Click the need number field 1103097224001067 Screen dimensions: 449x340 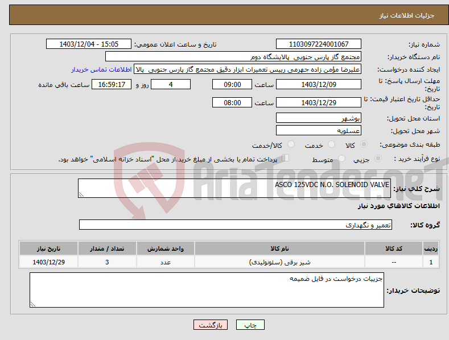tap(319, 44)
